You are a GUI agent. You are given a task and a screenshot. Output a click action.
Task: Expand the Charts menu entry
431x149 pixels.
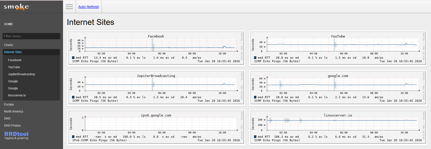point(9,45)
